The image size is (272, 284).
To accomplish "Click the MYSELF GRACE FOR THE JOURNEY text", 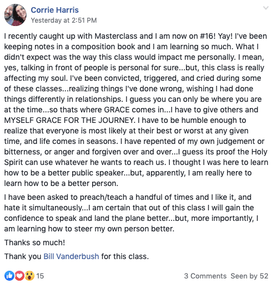I will (69, 120).
